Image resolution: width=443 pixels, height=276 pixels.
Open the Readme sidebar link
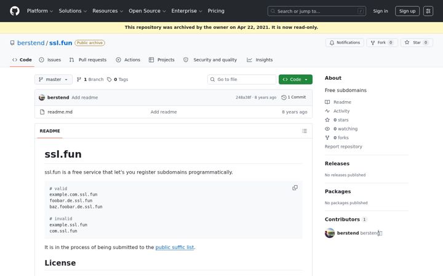pos(338,102)
